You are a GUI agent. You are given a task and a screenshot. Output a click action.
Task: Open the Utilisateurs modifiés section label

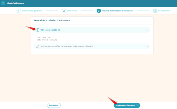pyautogui.click(x=67, y=46)
